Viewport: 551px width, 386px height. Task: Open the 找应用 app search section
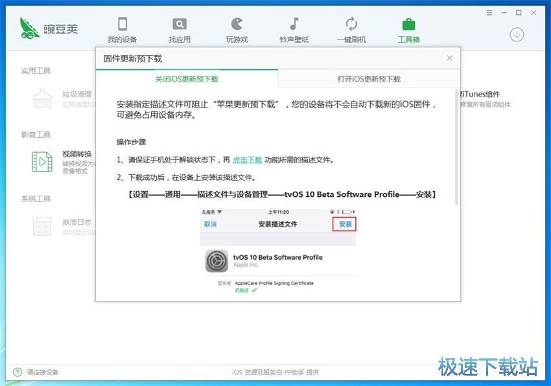coord(180,30)
